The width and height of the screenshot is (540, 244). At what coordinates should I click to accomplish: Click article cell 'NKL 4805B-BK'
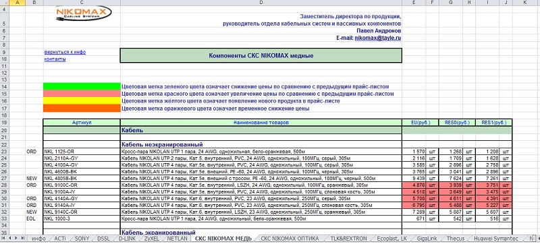tap(82, 179)
